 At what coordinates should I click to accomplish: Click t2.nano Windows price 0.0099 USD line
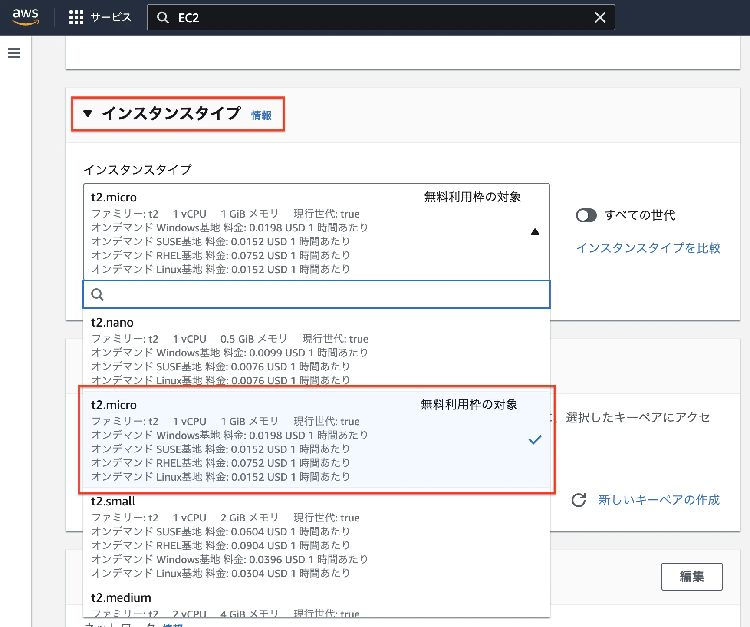click(230, 353)
